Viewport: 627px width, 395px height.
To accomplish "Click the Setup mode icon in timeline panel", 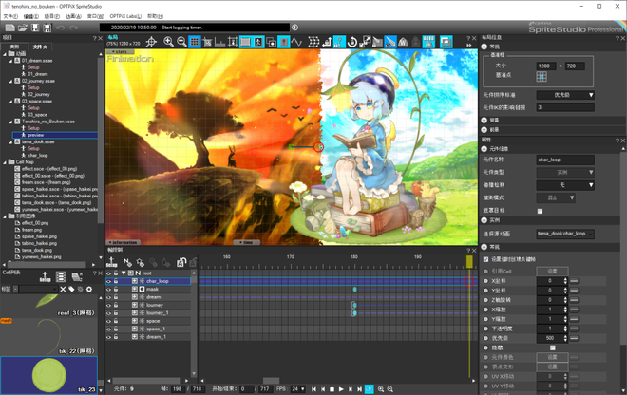I will click(113, 263).
